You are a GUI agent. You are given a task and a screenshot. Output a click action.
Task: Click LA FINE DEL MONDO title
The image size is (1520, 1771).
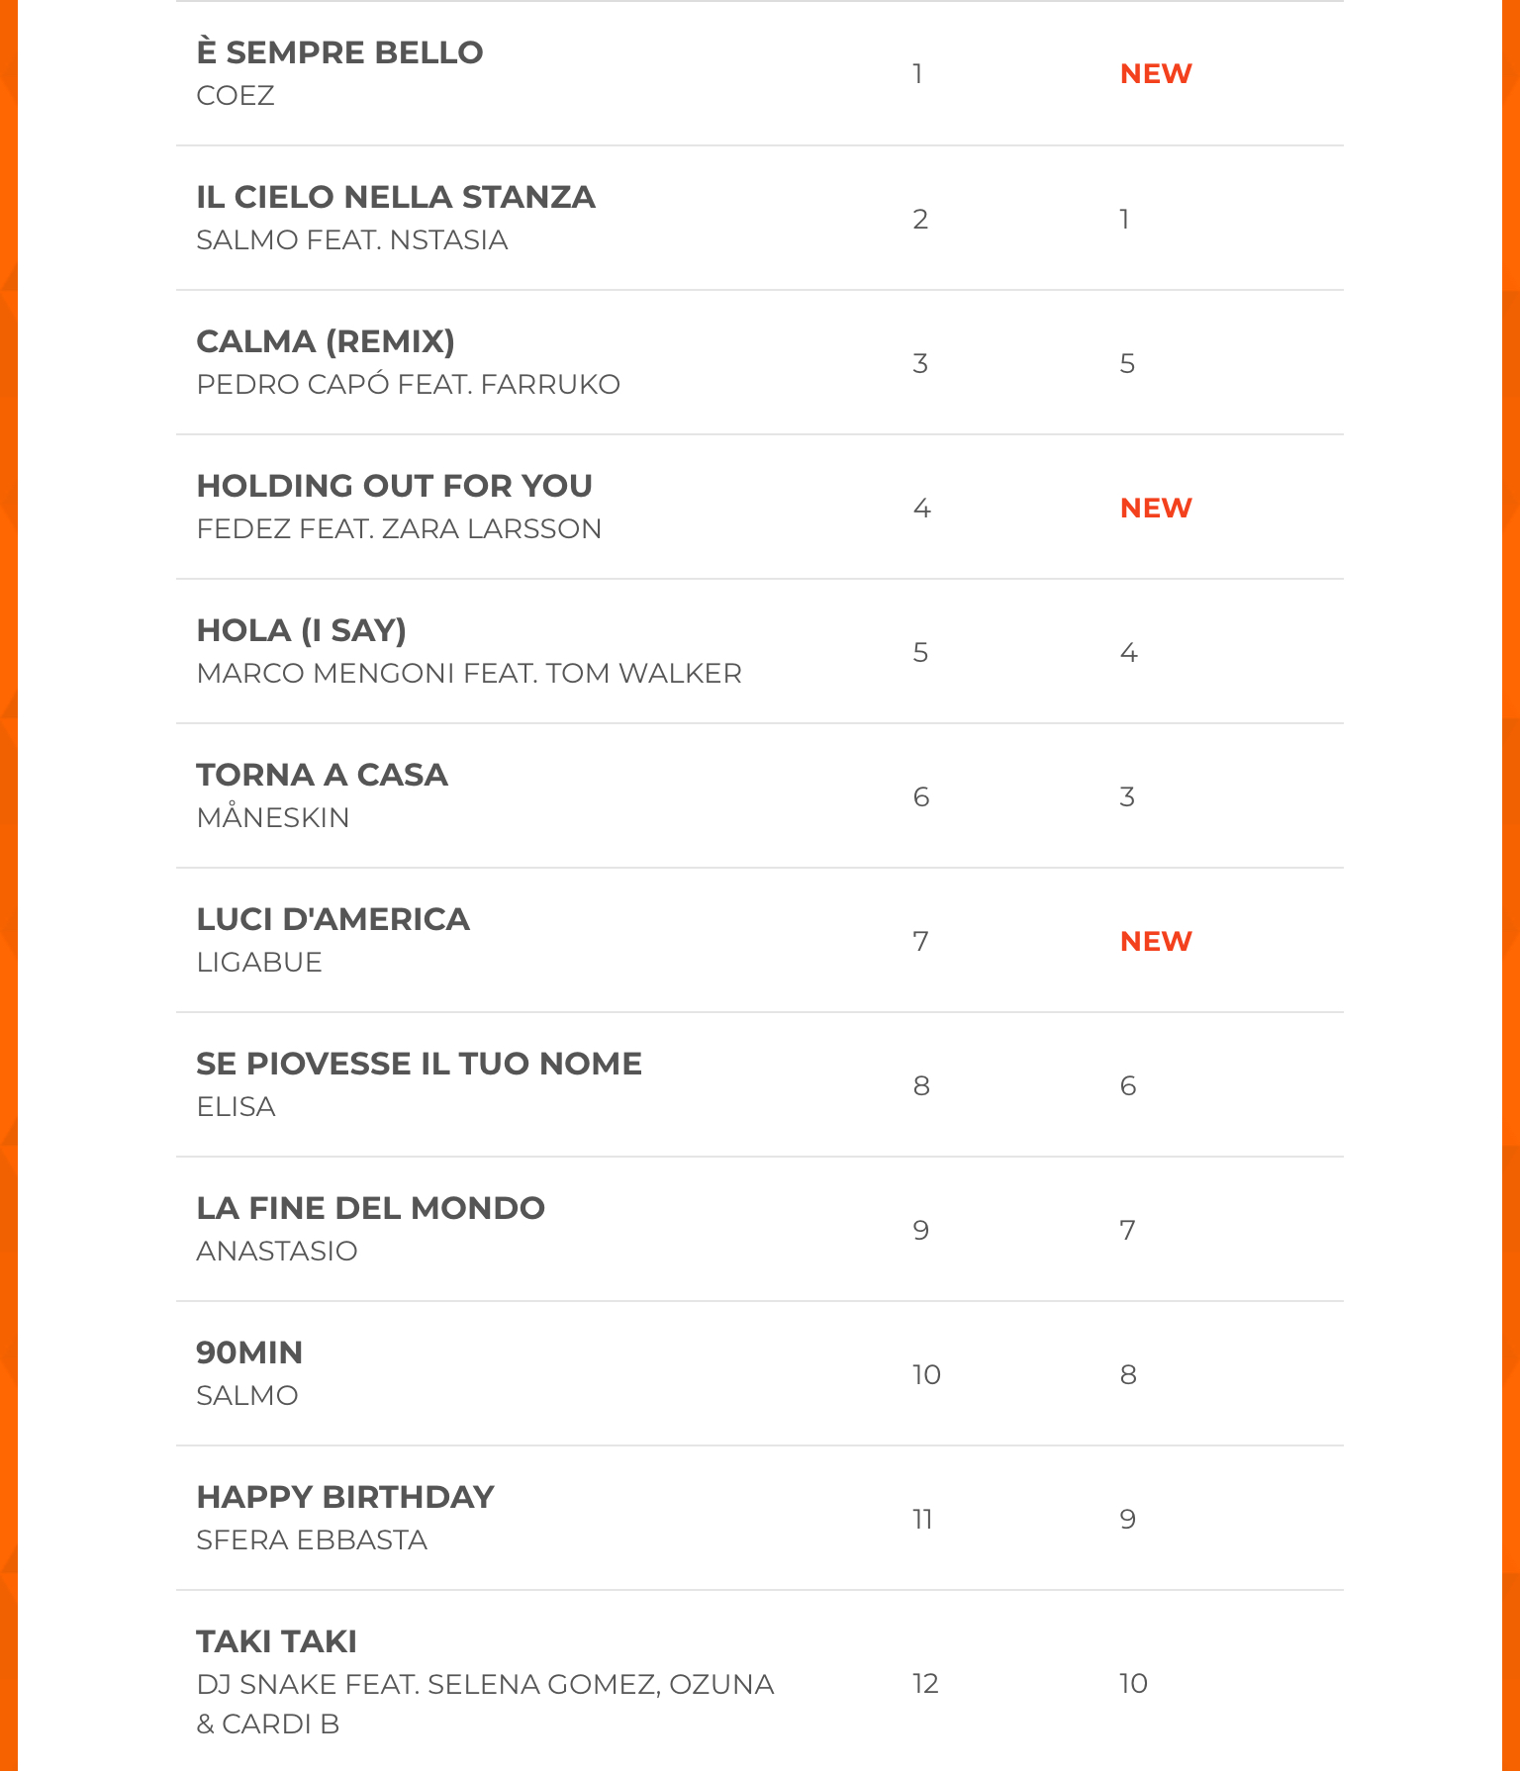click(x=370, y=1208)
